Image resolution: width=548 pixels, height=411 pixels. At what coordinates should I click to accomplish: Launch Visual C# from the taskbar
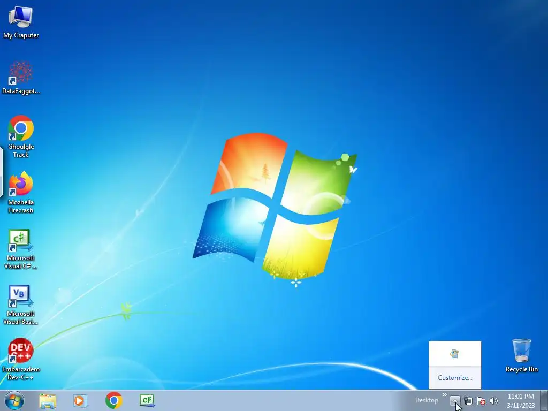[x=147, y=400]
